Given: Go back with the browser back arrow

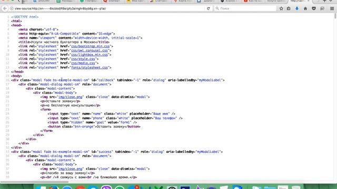Looking at the screenshot, I should [5, 8].
